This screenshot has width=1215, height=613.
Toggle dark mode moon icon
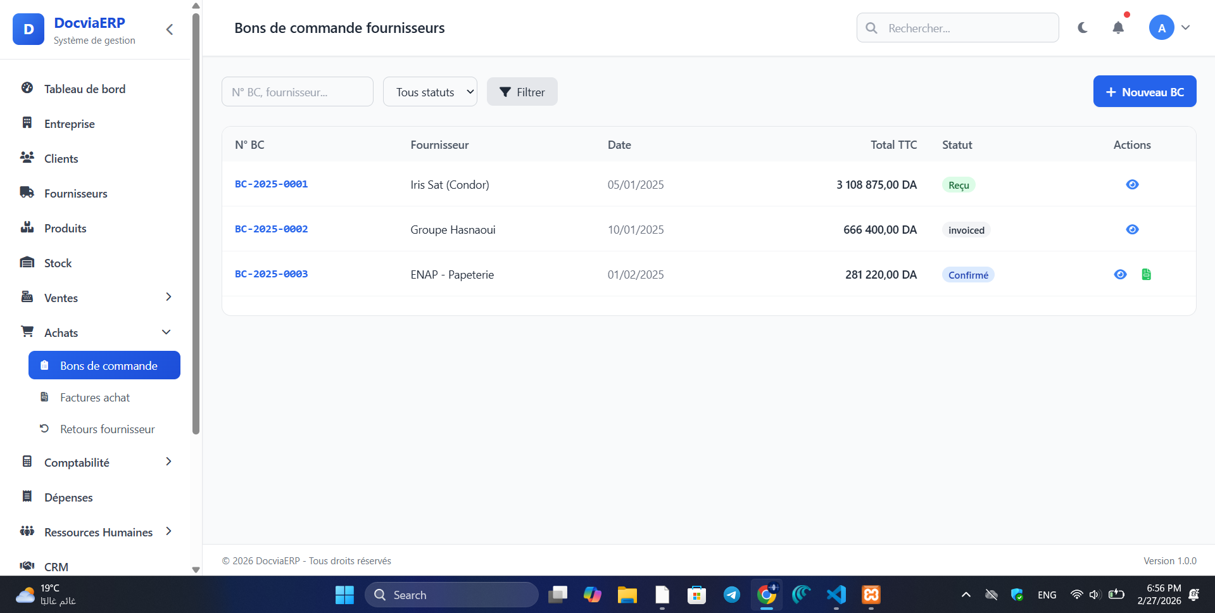[x=1083, y=28]
